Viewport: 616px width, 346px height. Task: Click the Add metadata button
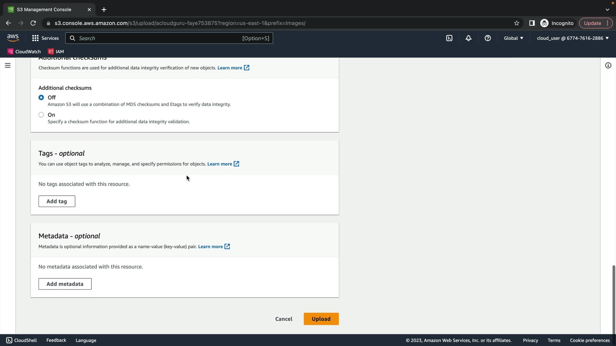coord(65,284)
